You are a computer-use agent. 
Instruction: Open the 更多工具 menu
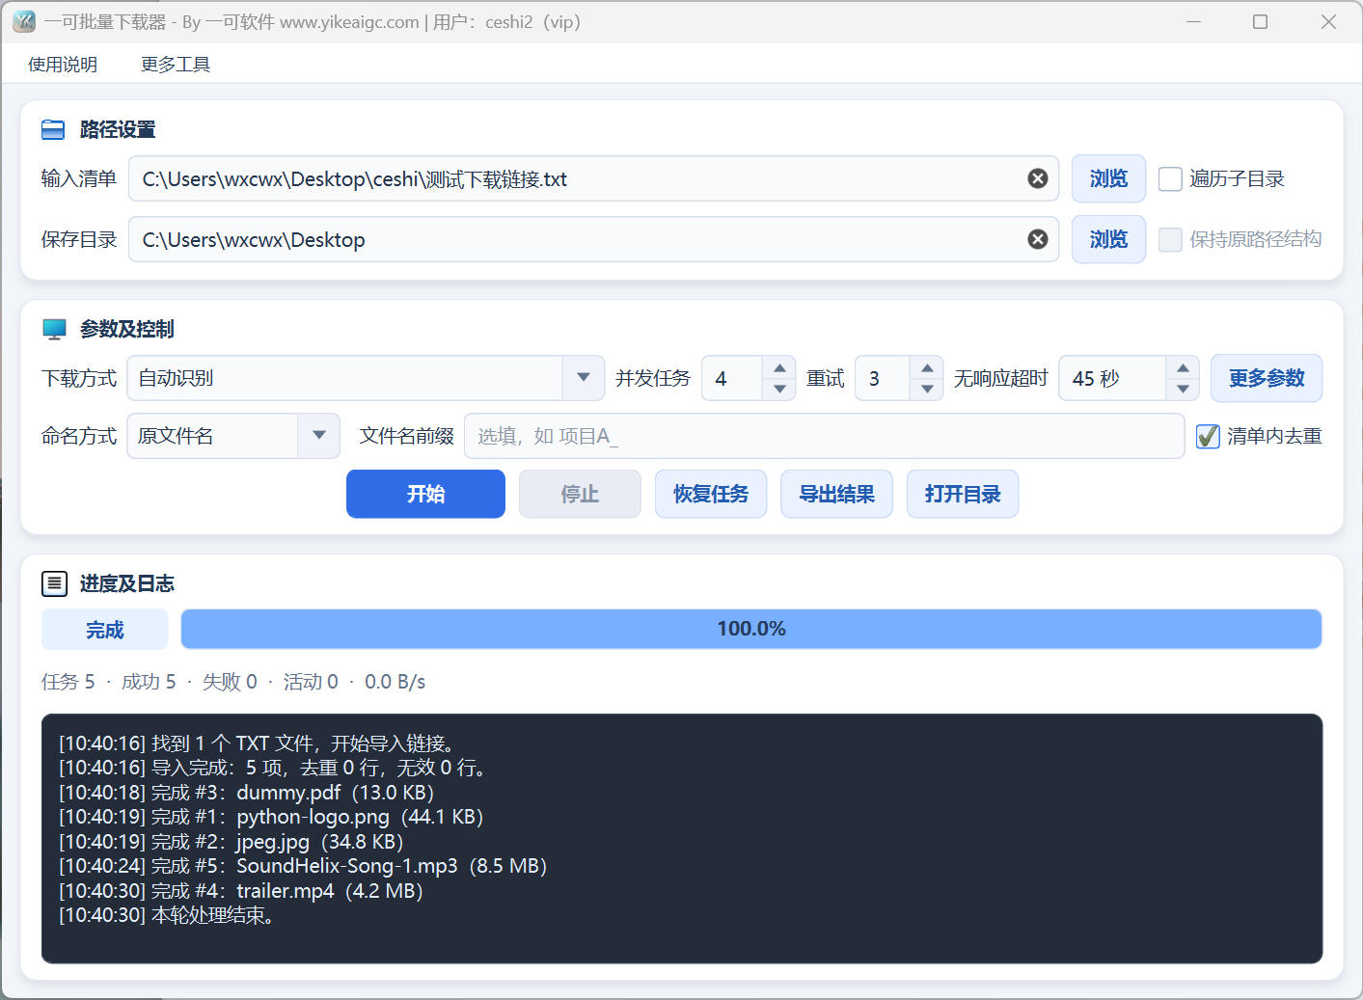(176, 65)
